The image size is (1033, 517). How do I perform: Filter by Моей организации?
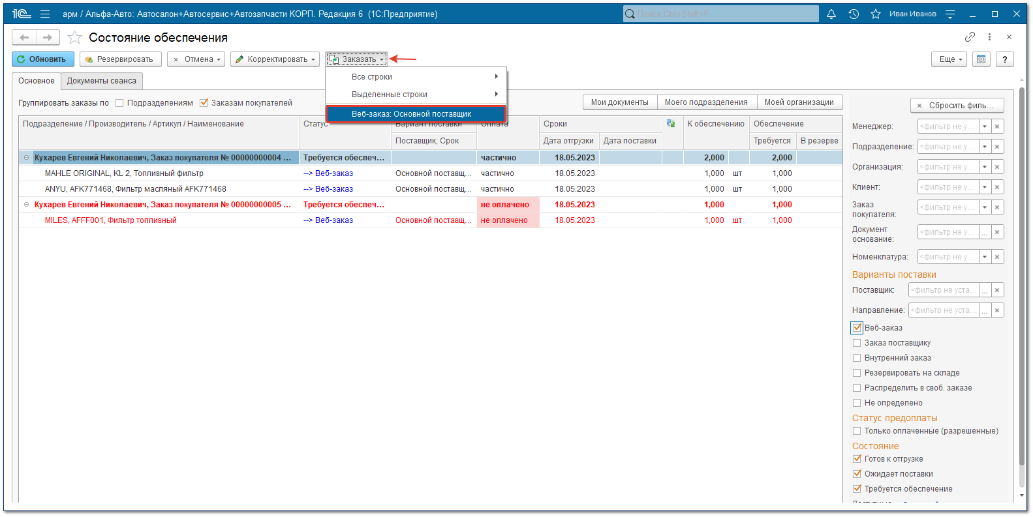coord(799,102)
